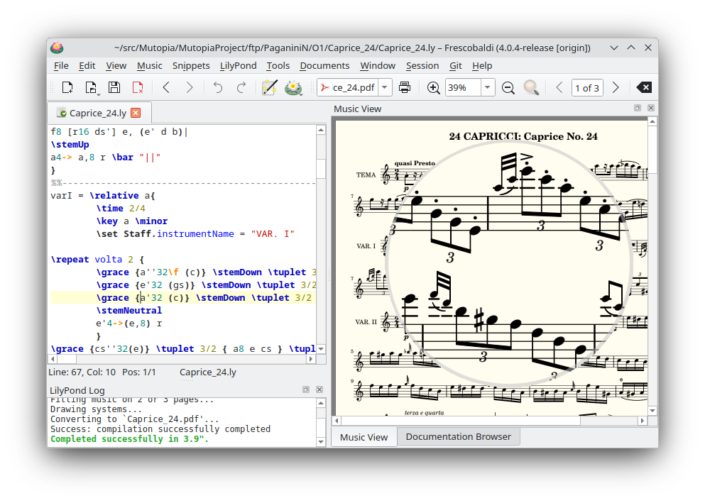The width and height of the screenshot is (705, 503).
Task: Save document using floppy disk icon
Action: [x=114, y=87]
